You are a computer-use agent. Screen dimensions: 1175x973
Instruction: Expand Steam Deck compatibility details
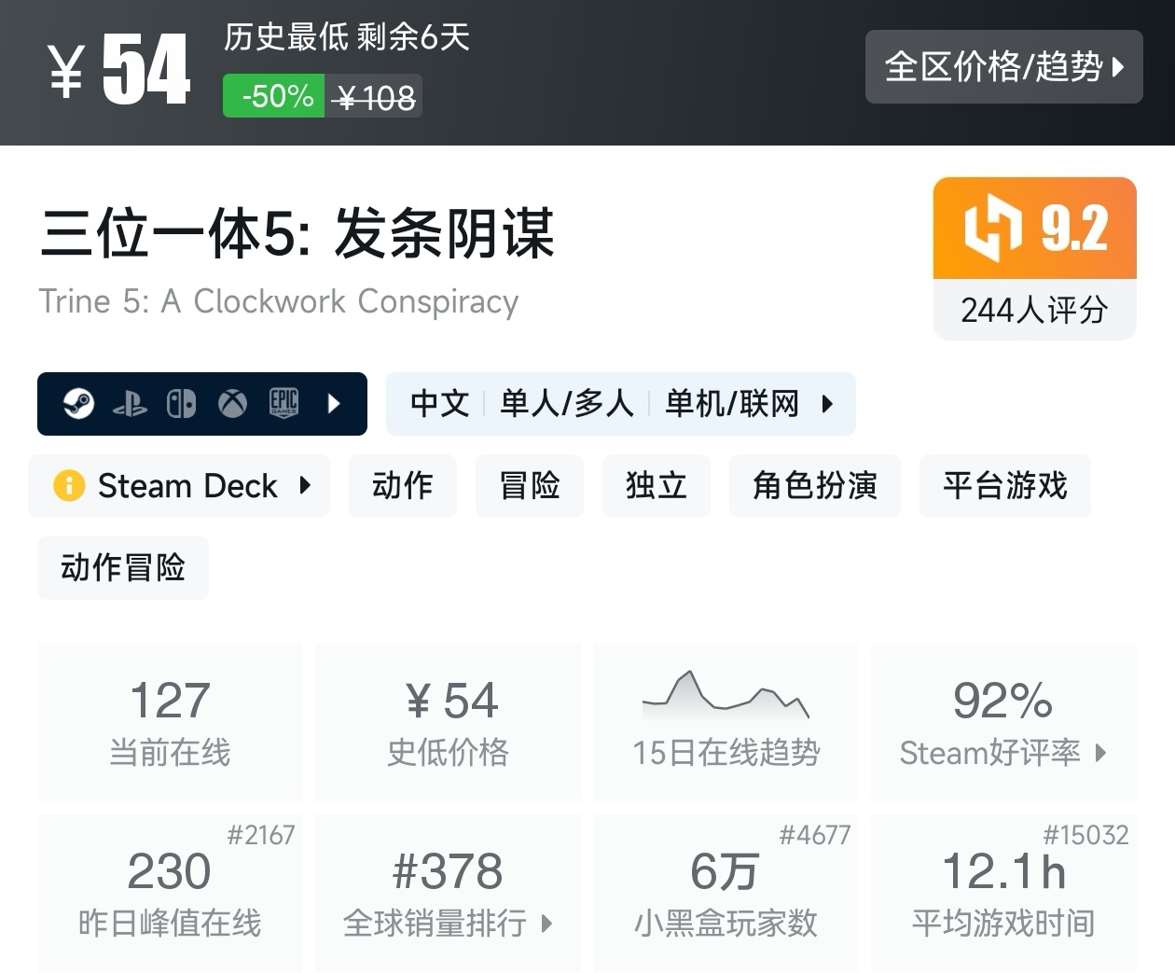(305, 485)
